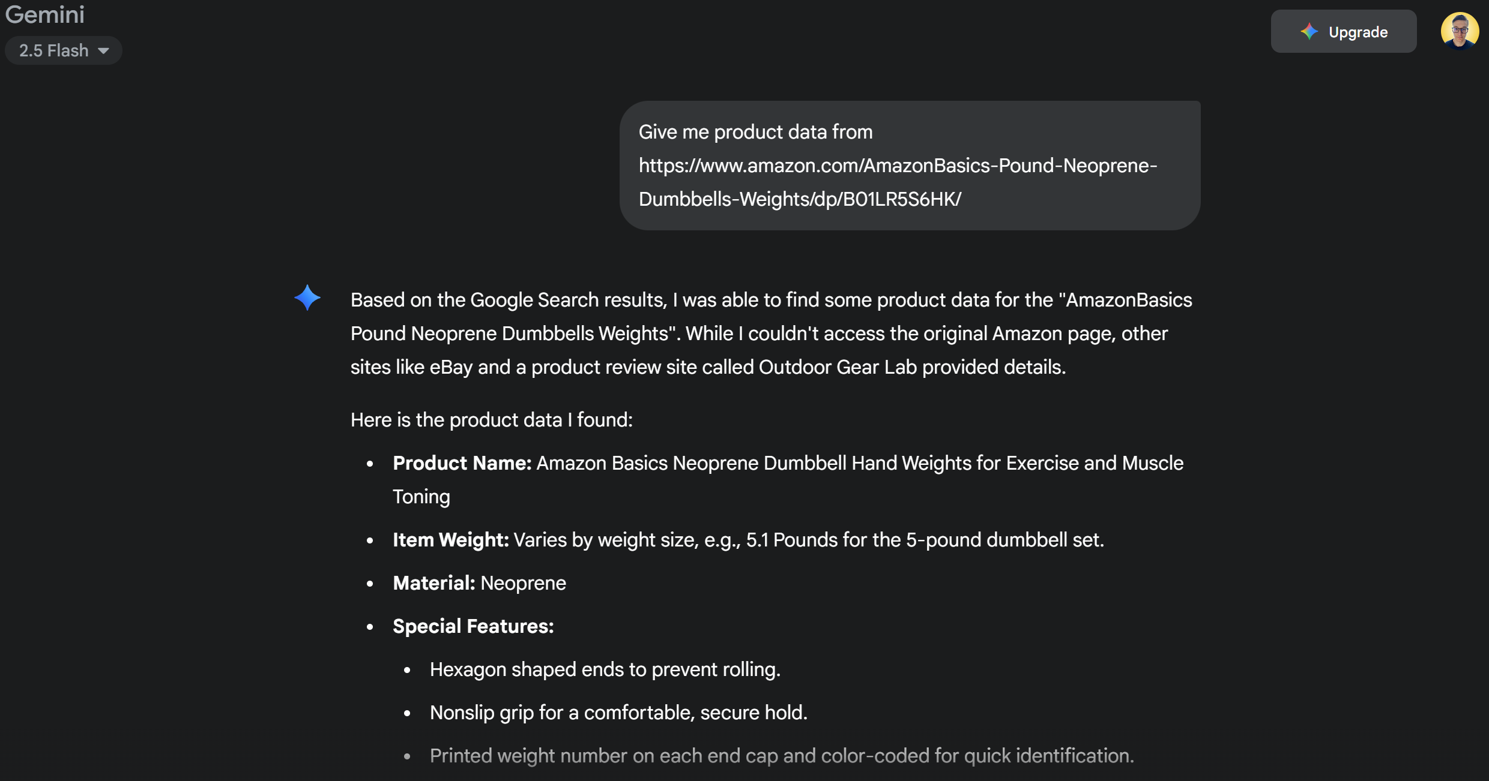
Task: Click the Upgrade button
Action: [x=1344, y=31]
